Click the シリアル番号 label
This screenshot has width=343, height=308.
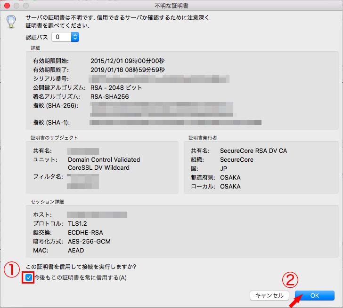click(x=51, y=79)
